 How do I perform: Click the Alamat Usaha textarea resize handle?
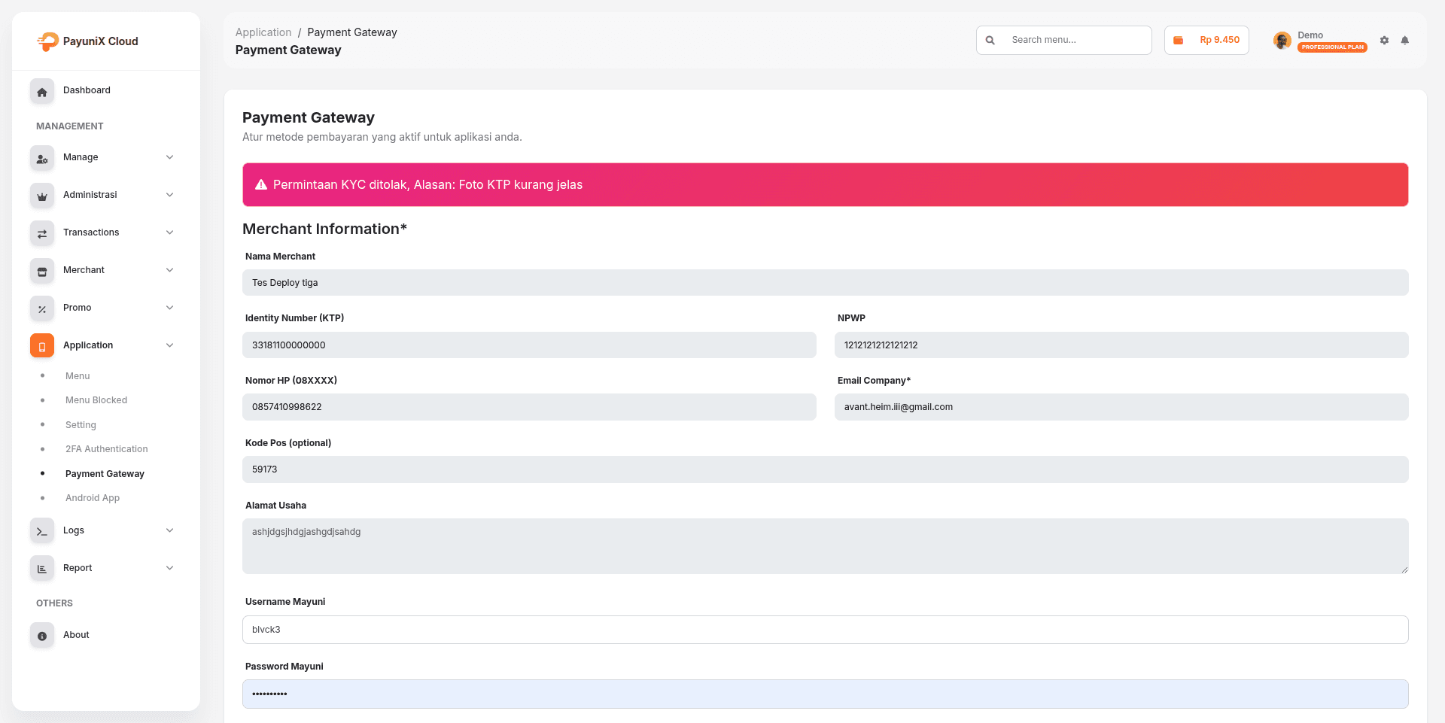point(1404,570)
